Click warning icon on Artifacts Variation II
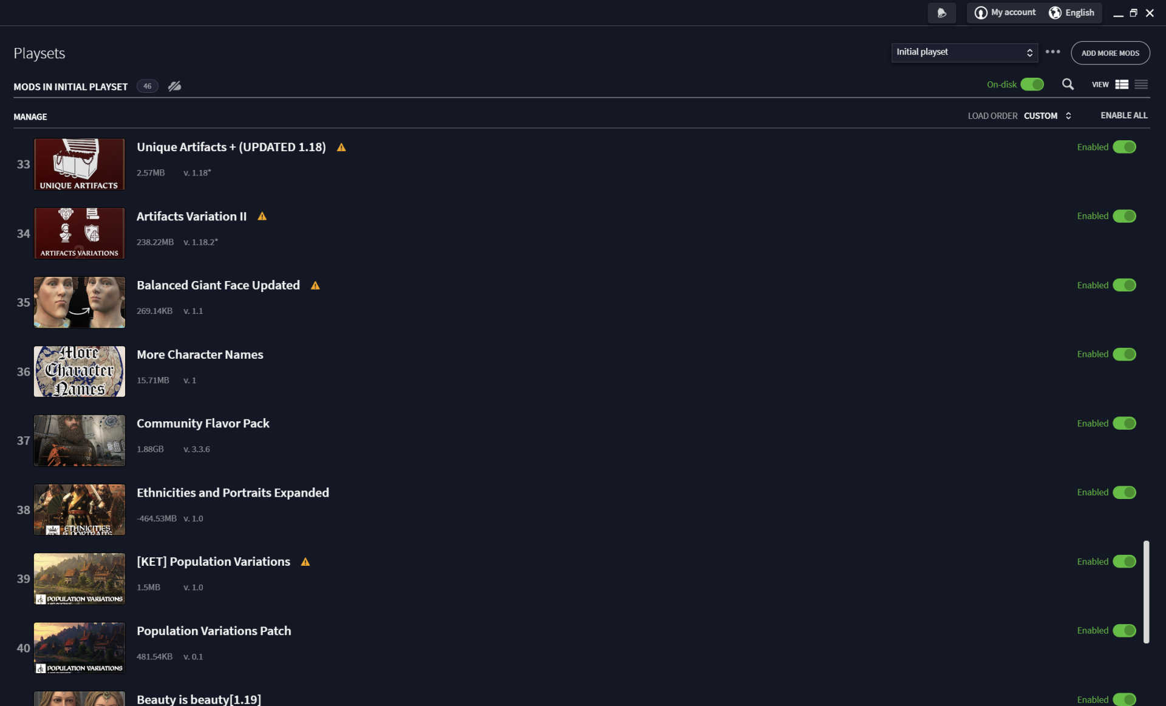Screen dimensions: 1166x706 pyautogui.click(x=262, y=216)
